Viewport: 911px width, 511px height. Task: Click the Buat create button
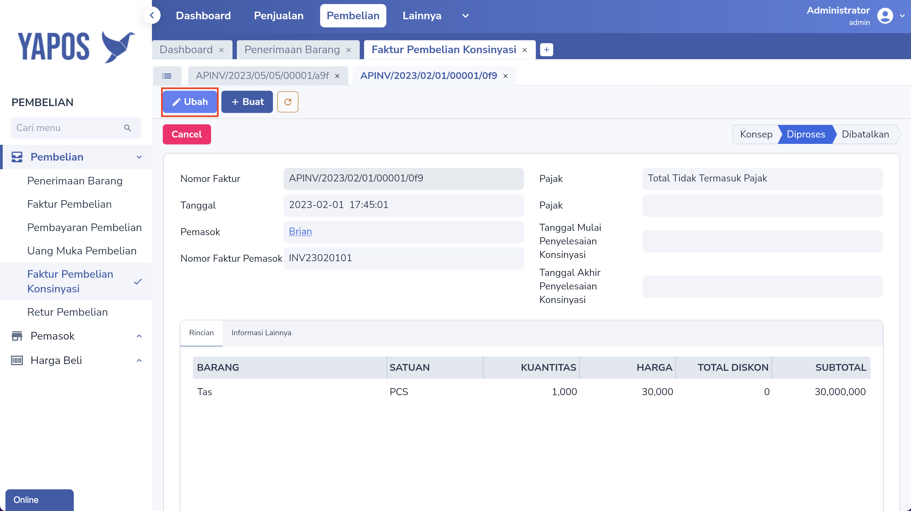247,102
